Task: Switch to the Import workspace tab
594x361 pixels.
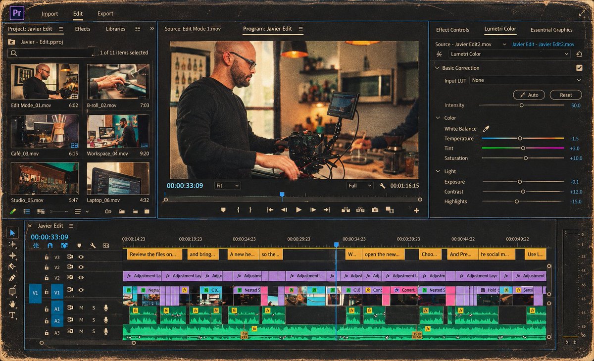Action: click(x=49, y=14)
